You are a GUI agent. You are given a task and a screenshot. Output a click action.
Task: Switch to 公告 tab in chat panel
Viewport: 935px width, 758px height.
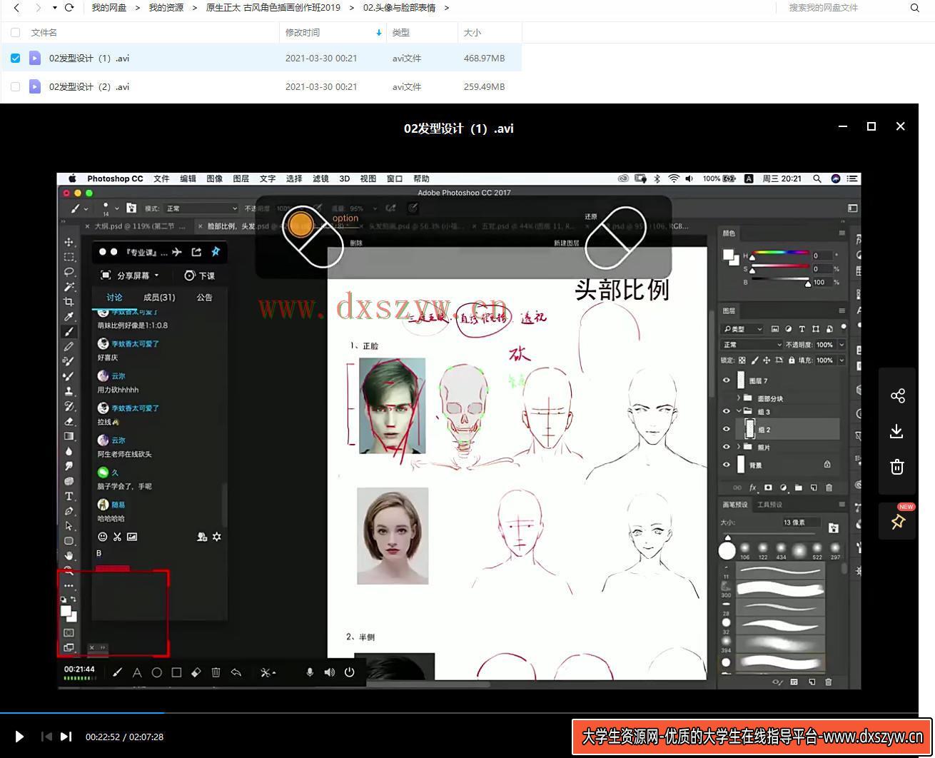point(204,297)
